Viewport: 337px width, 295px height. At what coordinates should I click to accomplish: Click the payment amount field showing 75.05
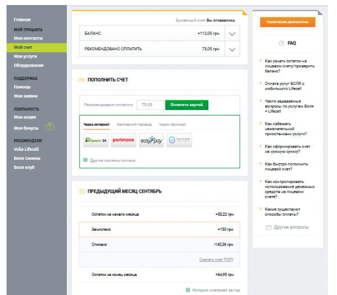[150, 105]
